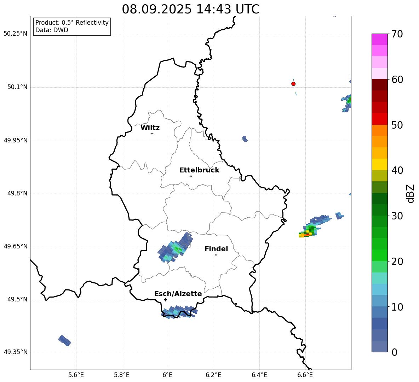Click the 50.1°N latitude label

coord(17,87)
